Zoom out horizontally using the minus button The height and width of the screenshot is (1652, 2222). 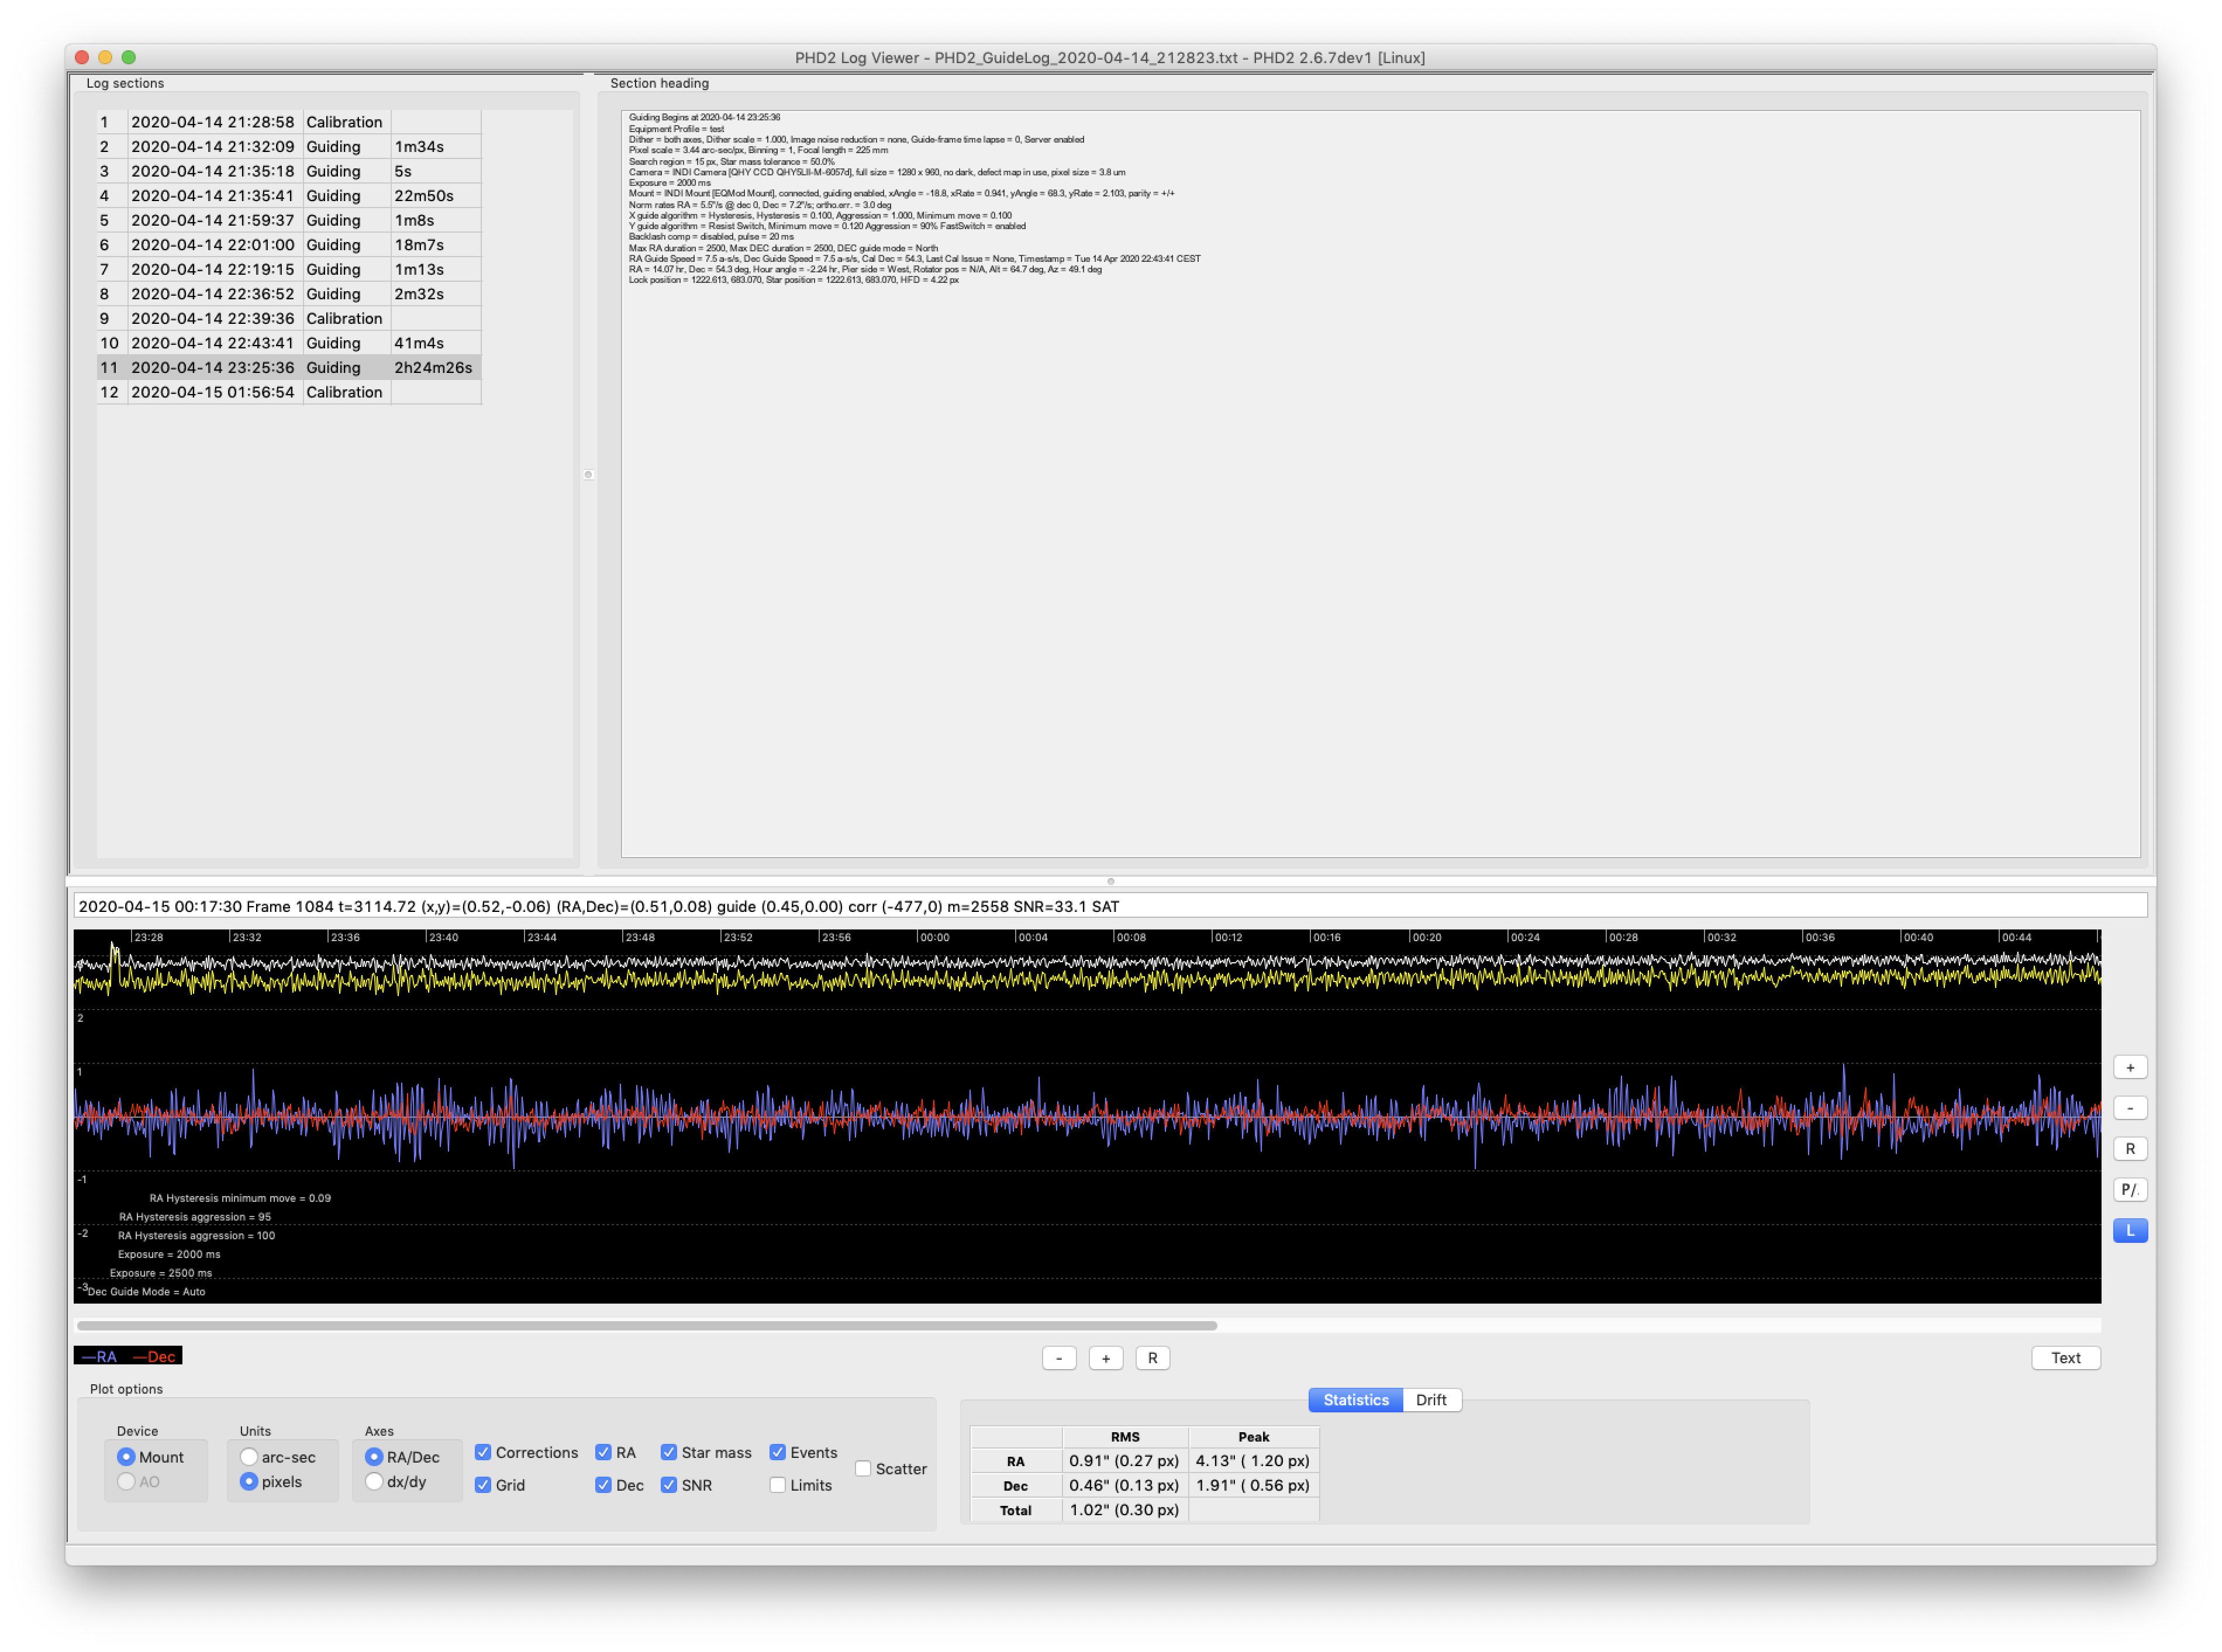point(1059,1358)
